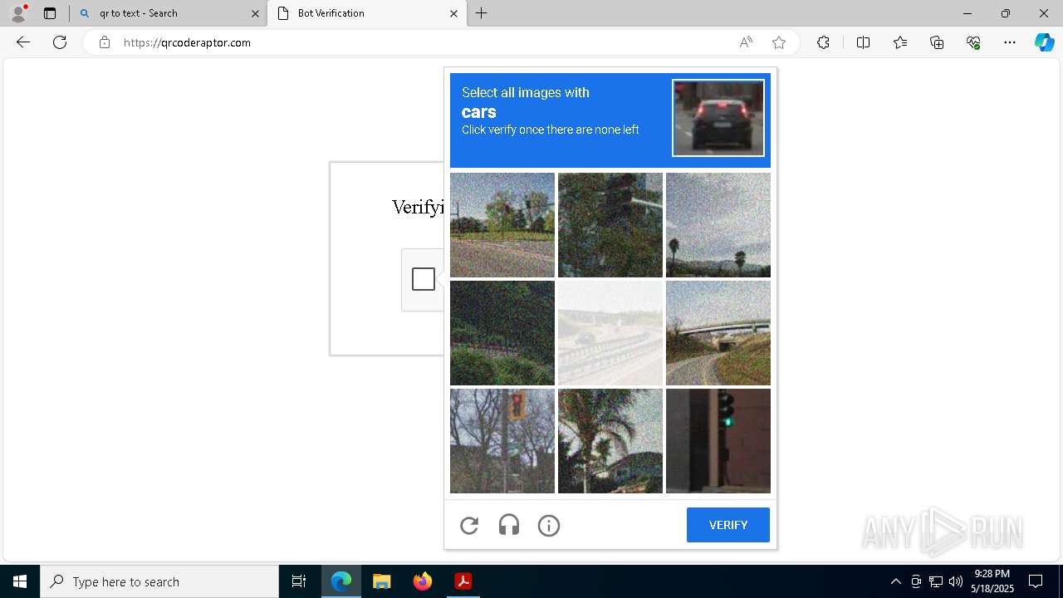Select the overpass bridge road tile
This screenshot has height=598, width=1063.
(x=718, y=333)
